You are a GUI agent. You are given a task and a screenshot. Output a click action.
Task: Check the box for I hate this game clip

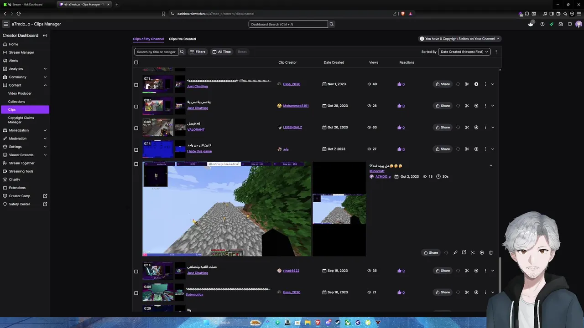point(136,150)
